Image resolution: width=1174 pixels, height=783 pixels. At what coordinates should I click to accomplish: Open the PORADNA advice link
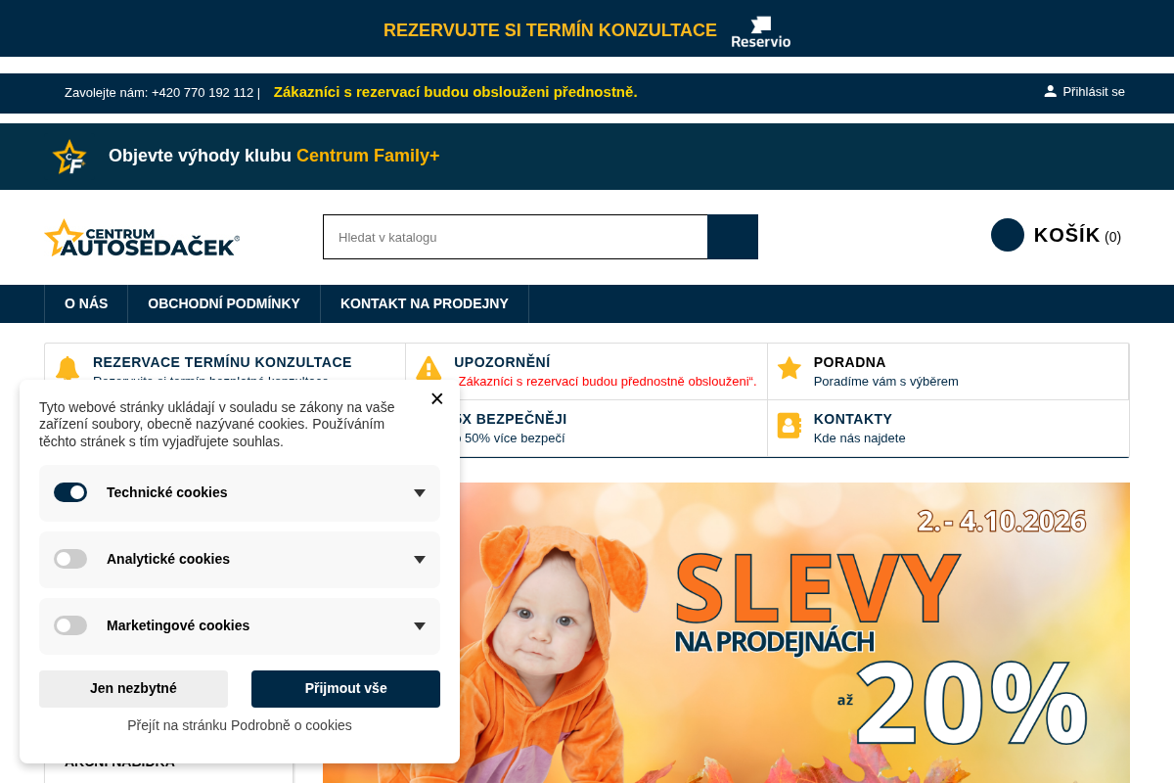(x=850, y=362)
